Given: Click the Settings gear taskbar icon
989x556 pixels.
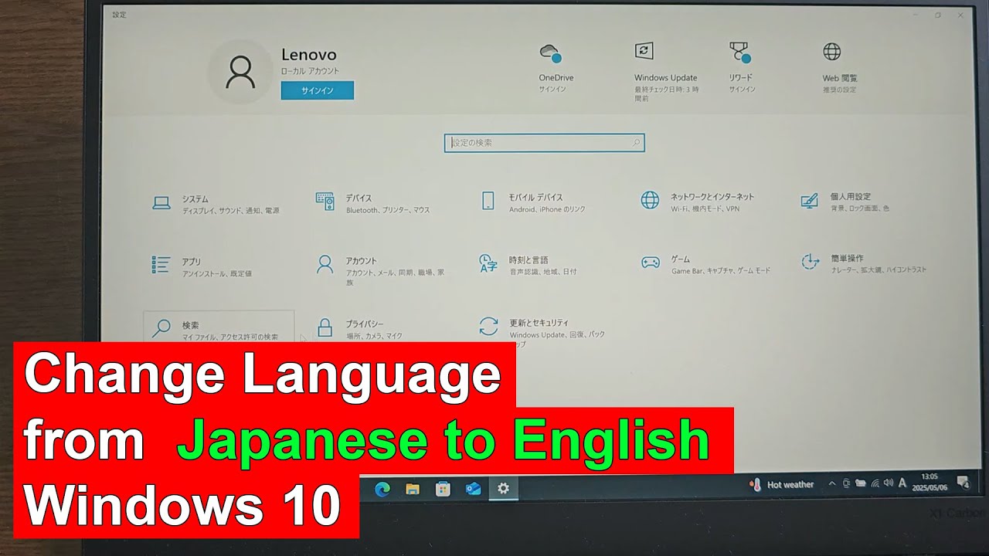Looking at the screenshot, I should point(504,488).
